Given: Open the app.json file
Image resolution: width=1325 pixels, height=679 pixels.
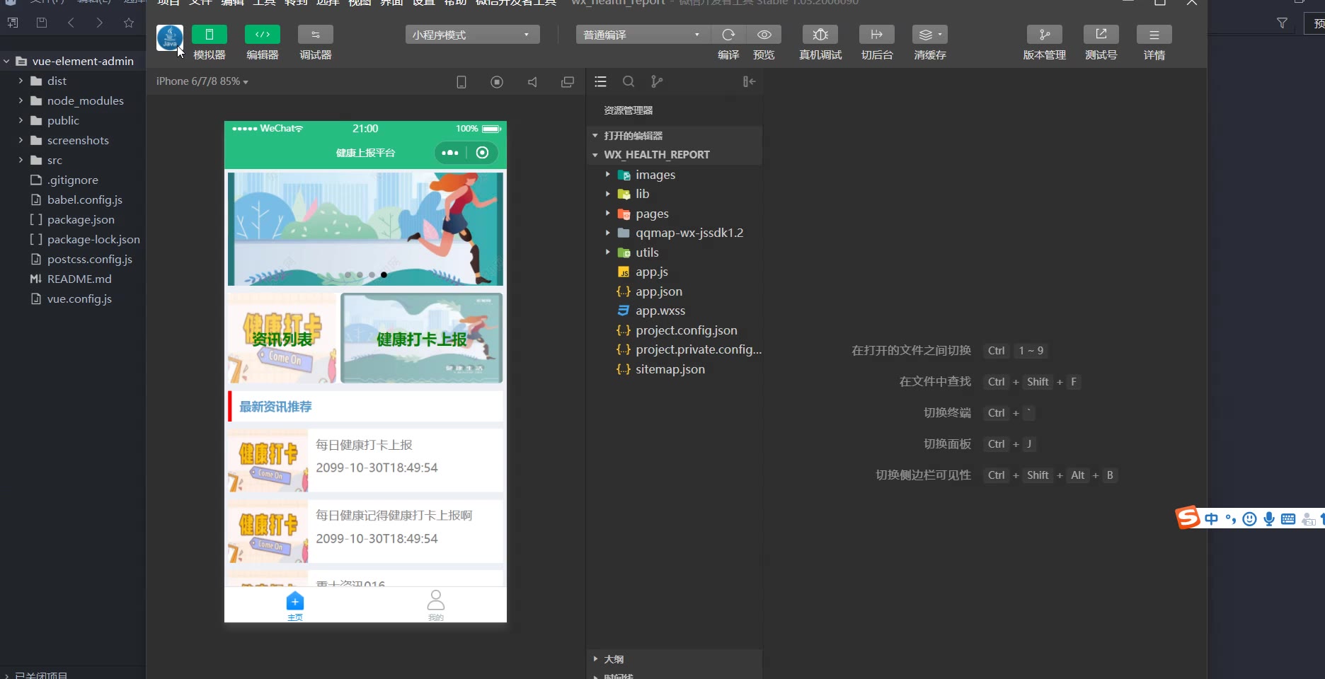Looking at the screenshot, I should (x=675, y=291).
